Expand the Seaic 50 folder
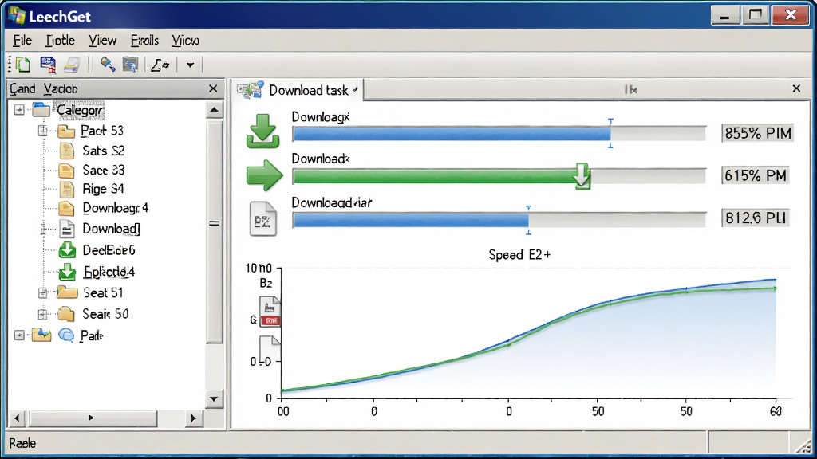Image resolution: width=817 pixels, height=459 pixels. [x=43, y=314]
